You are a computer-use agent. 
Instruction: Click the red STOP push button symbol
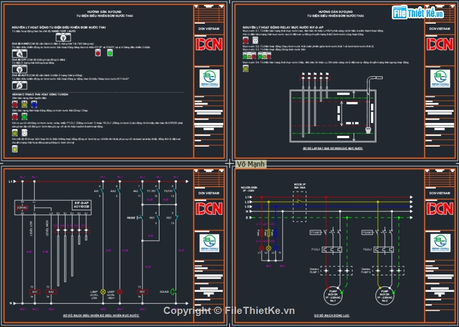pyautogui.click(x=98, y=53)
